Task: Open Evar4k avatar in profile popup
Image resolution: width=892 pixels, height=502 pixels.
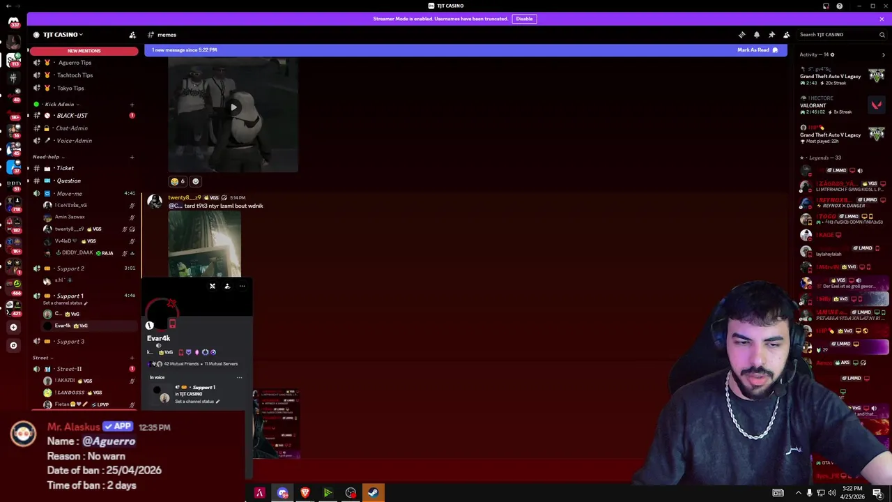Action: pyautogui.click(x=161, y=314)
